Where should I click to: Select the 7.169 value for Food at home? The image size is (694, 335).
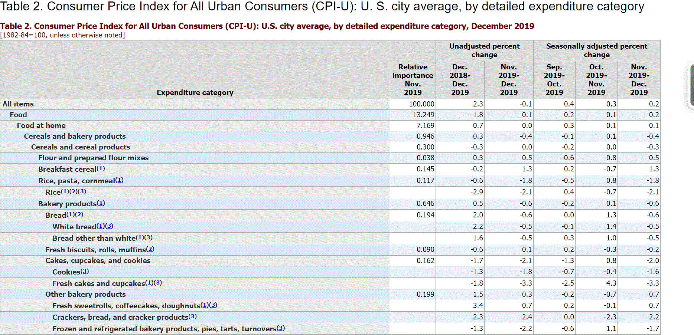click(425, 125)
